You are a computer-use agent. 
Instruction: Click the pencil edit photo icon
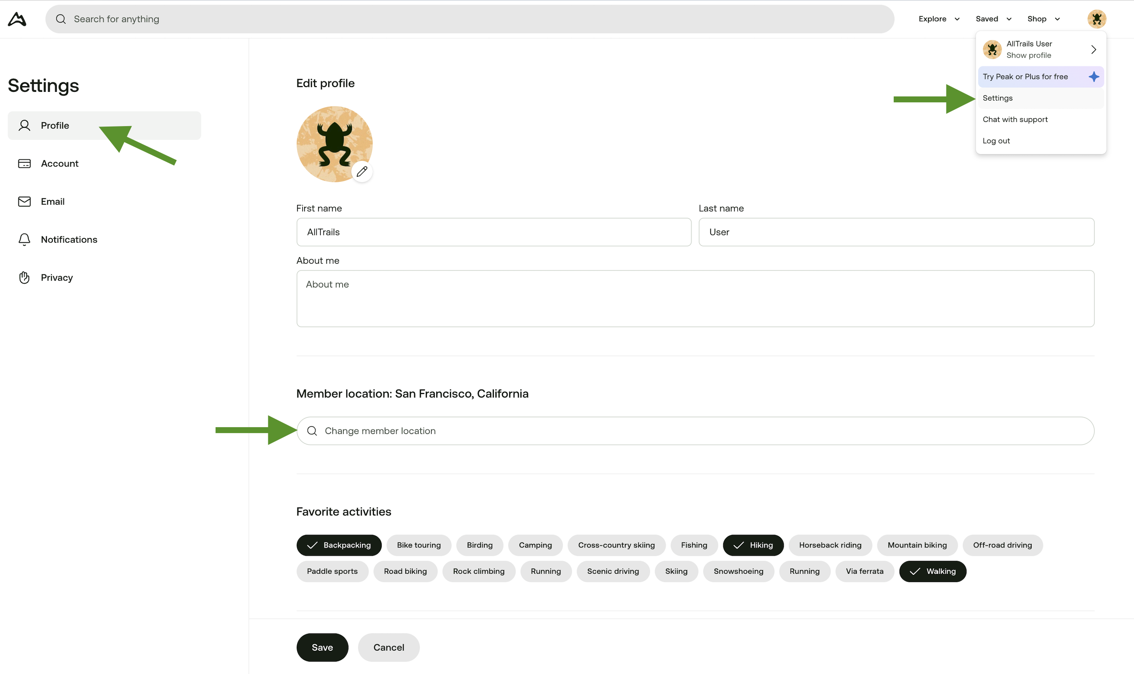click(362, 172)
